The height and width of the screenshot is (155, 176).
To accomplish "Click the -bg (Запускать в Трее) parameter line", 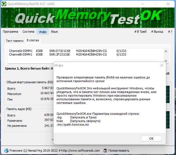I will [77, 117].
